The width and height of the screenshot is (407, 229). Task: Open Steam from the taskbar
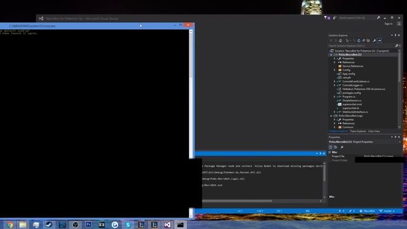[x=49, y=225]
